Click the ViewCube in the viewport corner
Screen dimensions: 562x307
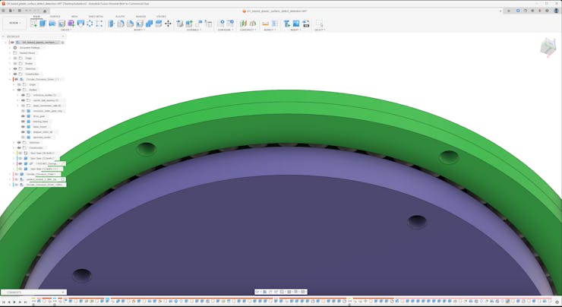point(548,47)
